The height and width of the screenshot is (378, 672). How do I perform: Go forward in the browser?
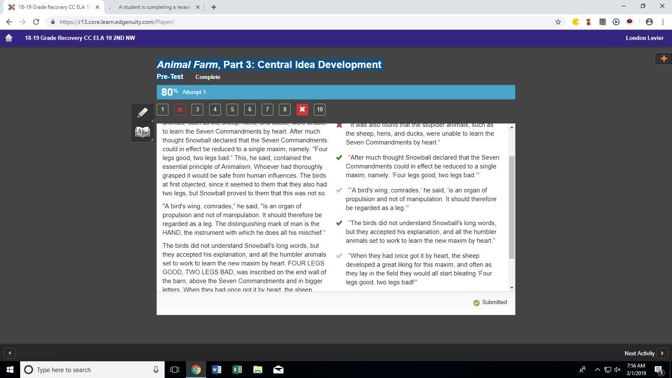[23, 22]
